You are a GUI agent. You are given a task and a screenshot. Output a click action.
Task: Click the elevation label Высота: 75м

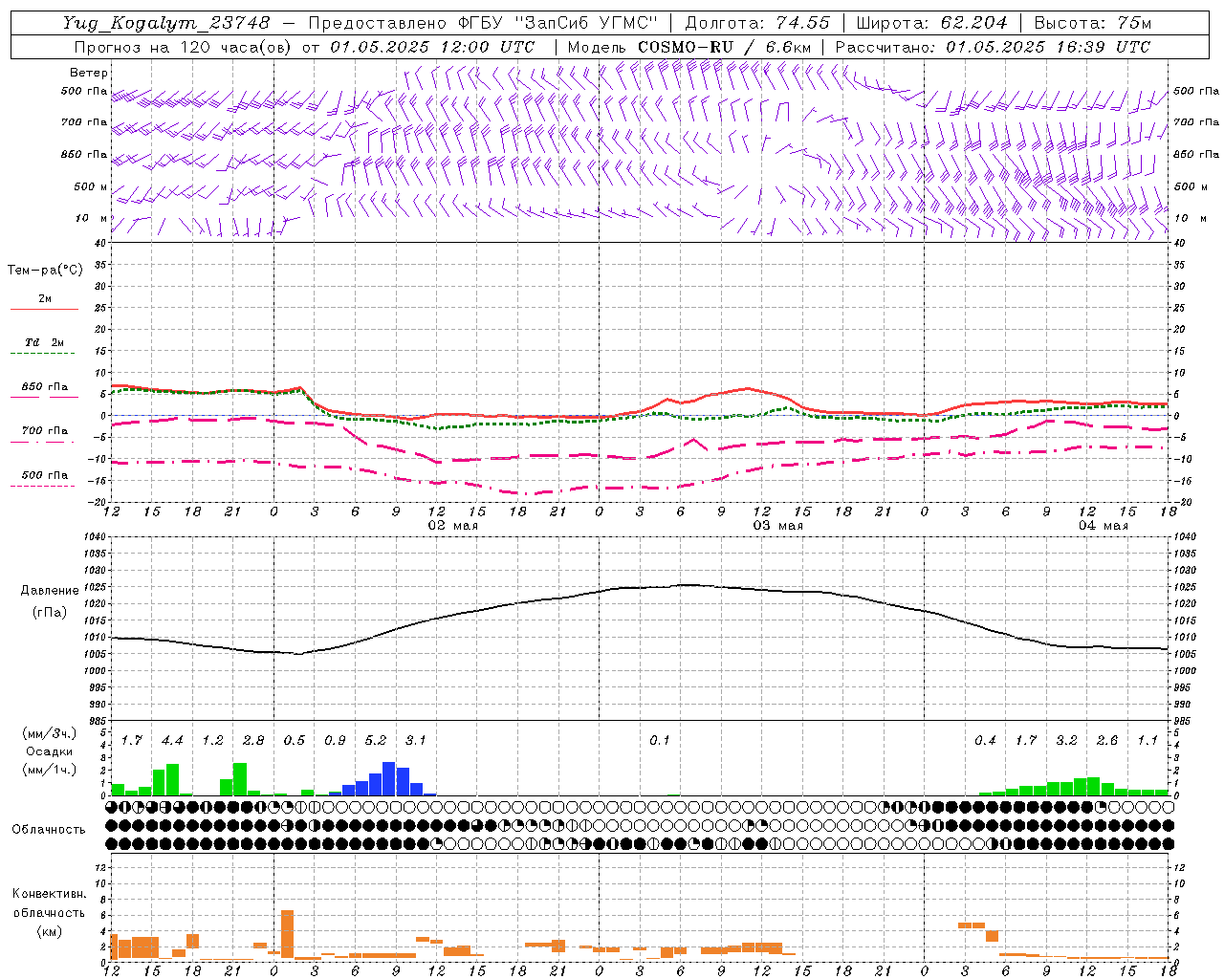pyautogui.click(x=1092, y=23)
